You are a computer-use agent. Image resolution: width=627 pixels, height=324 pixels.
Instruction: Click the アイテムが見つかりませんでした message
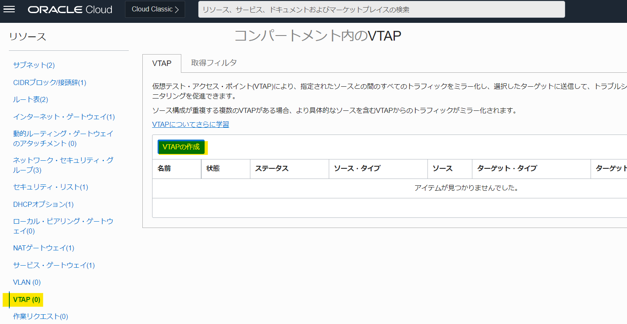pyautogui.click(x=466, y=188)
